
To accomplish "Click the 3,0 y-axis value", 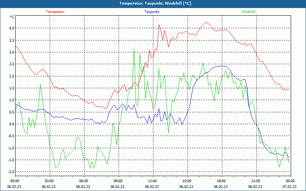I will 12,52.
